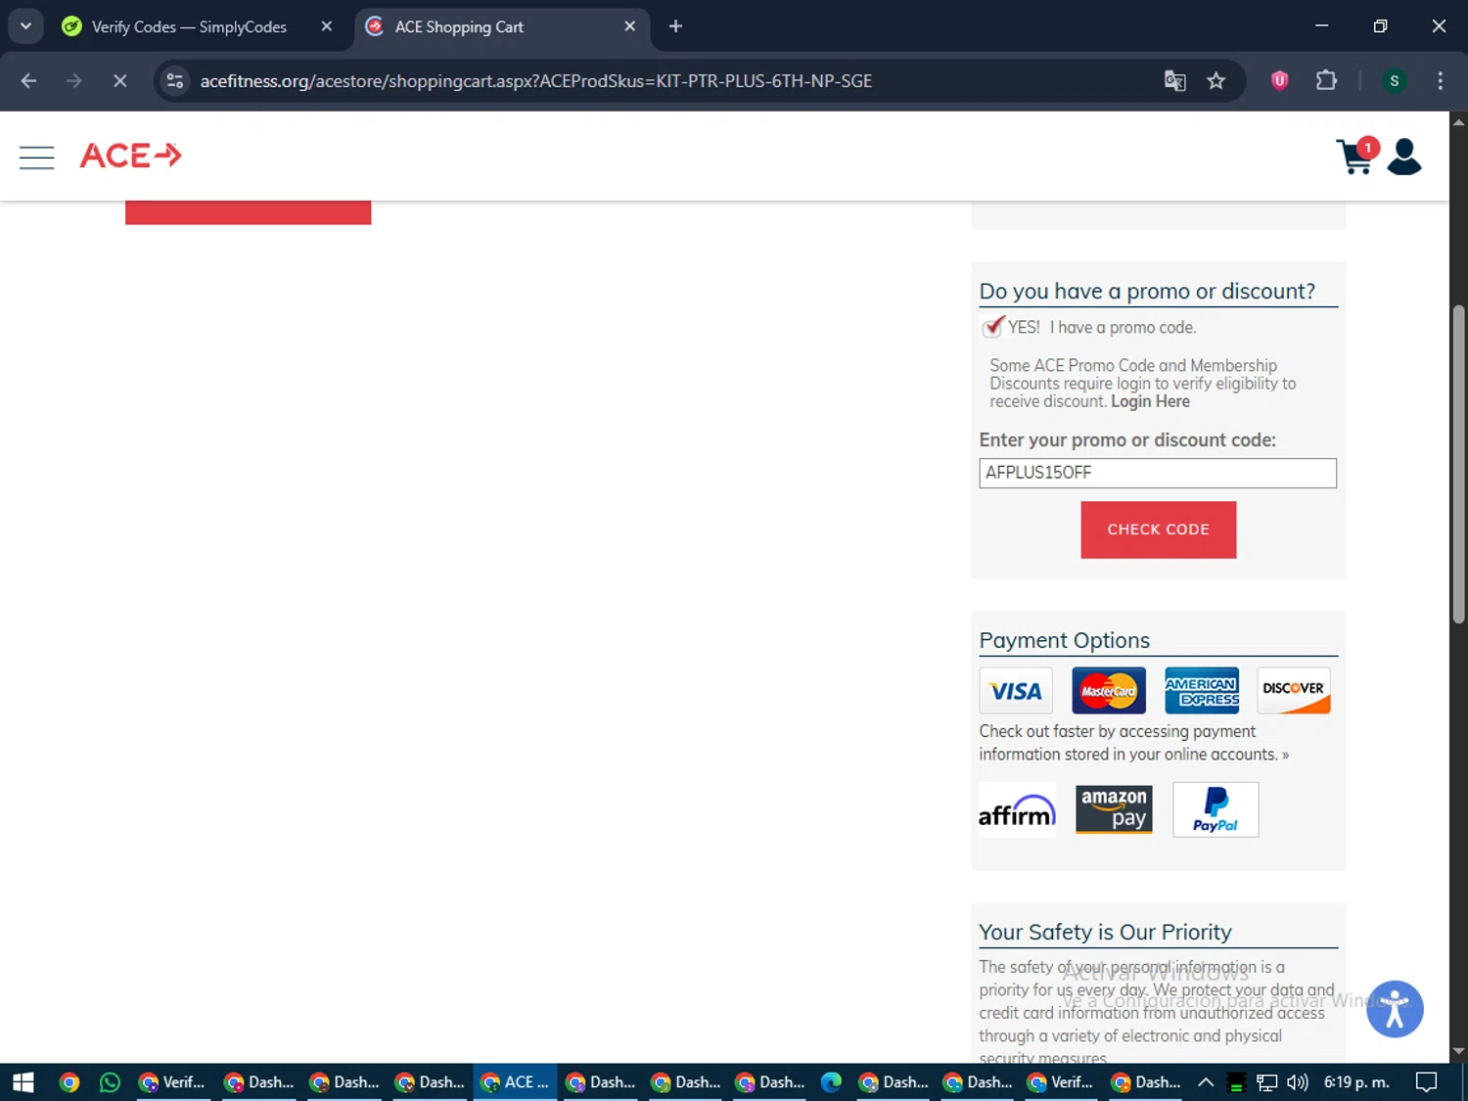Click the ACE logo
Viewport: 1468px width, 1101px height.
pos(130,156)
